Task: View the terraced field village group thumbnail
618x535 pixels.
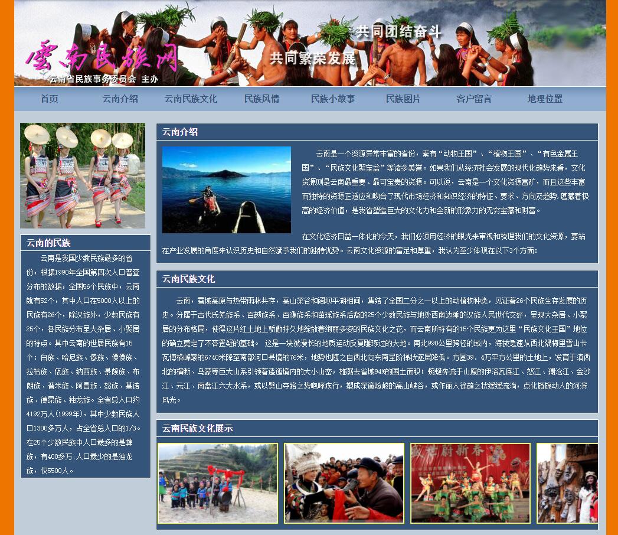Action: [x=218, y=483]
